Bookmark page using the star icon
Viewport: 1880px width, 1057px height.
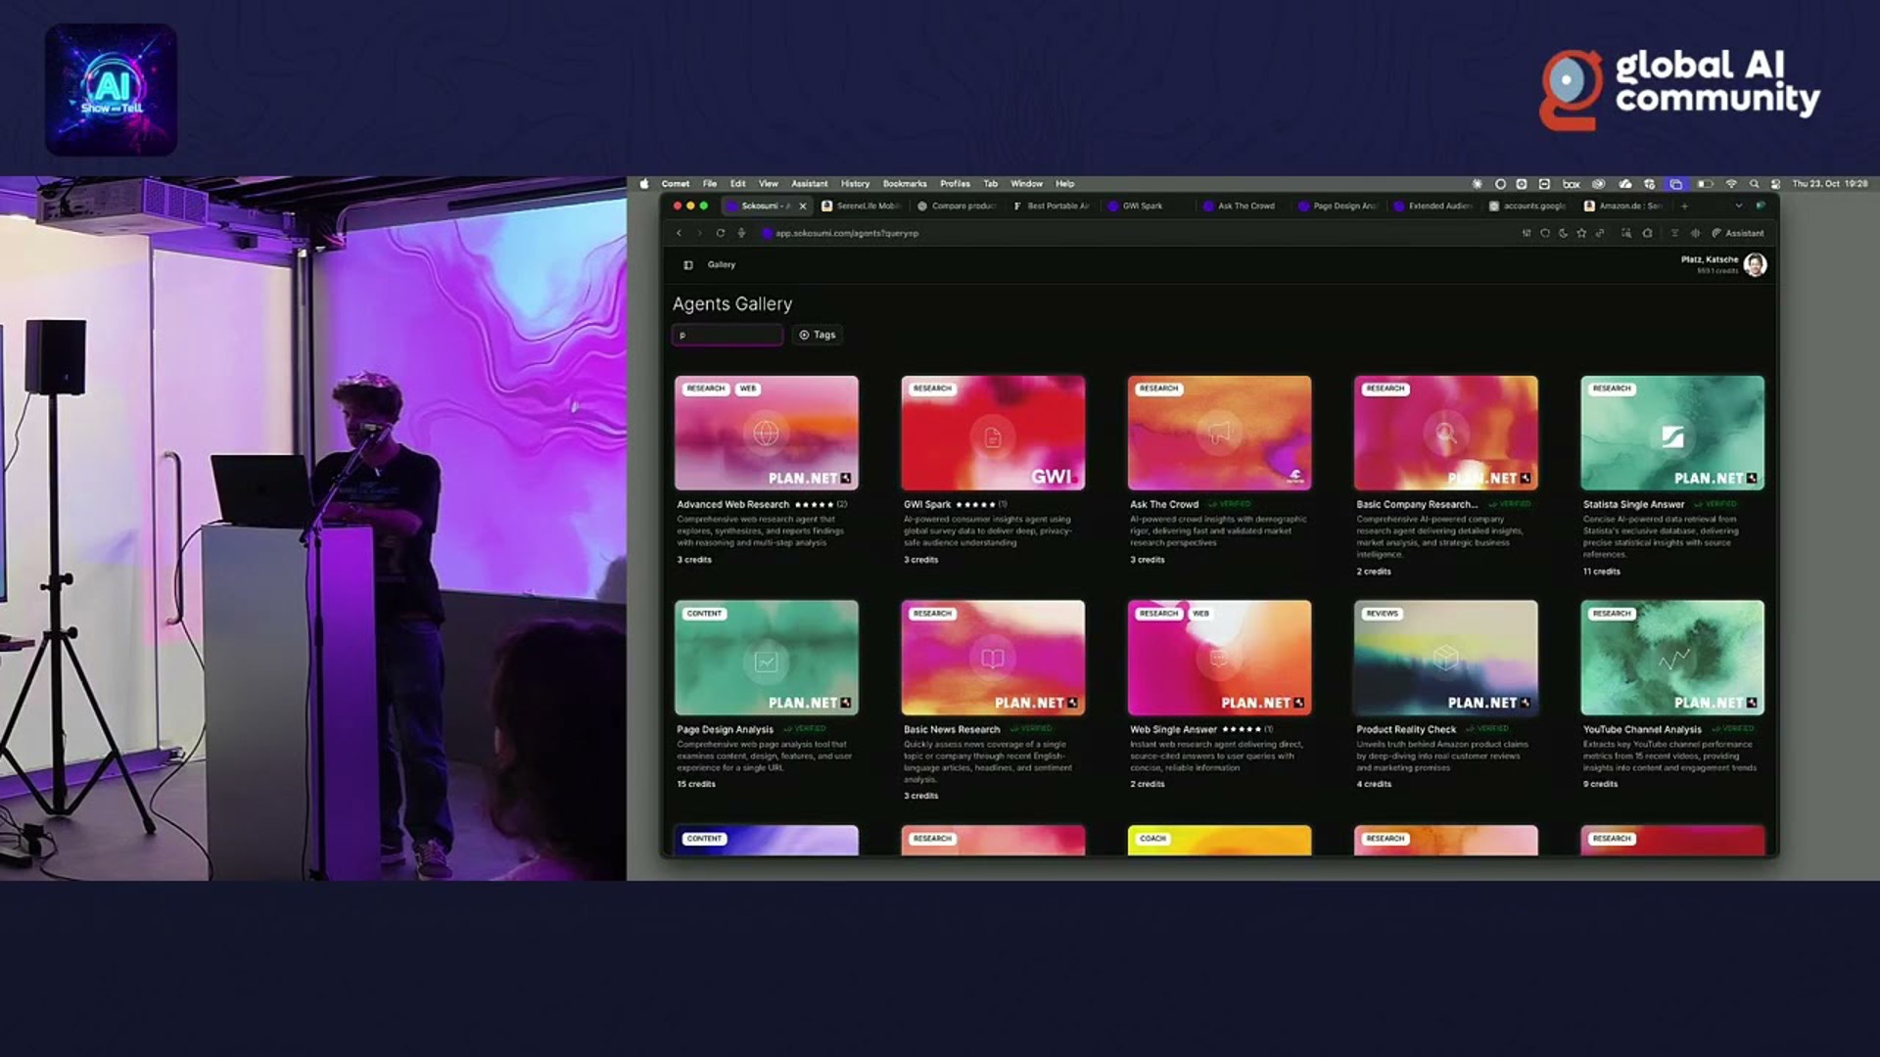tap(1581, 233)
